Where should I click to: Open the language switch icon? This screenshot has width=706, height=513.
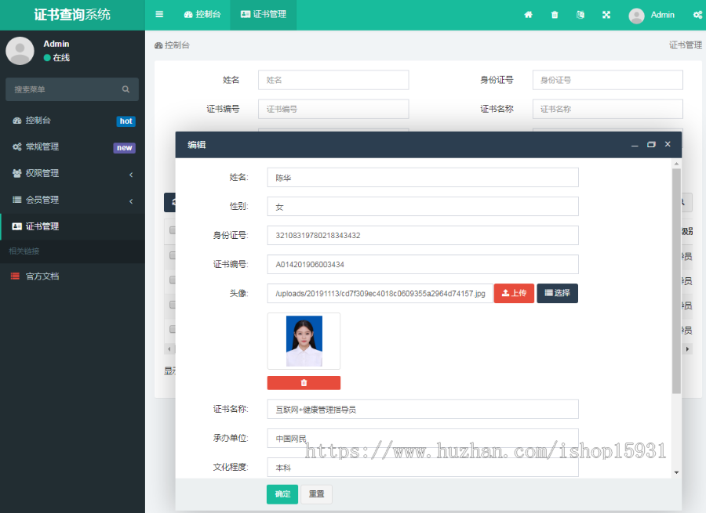point(580,15)
